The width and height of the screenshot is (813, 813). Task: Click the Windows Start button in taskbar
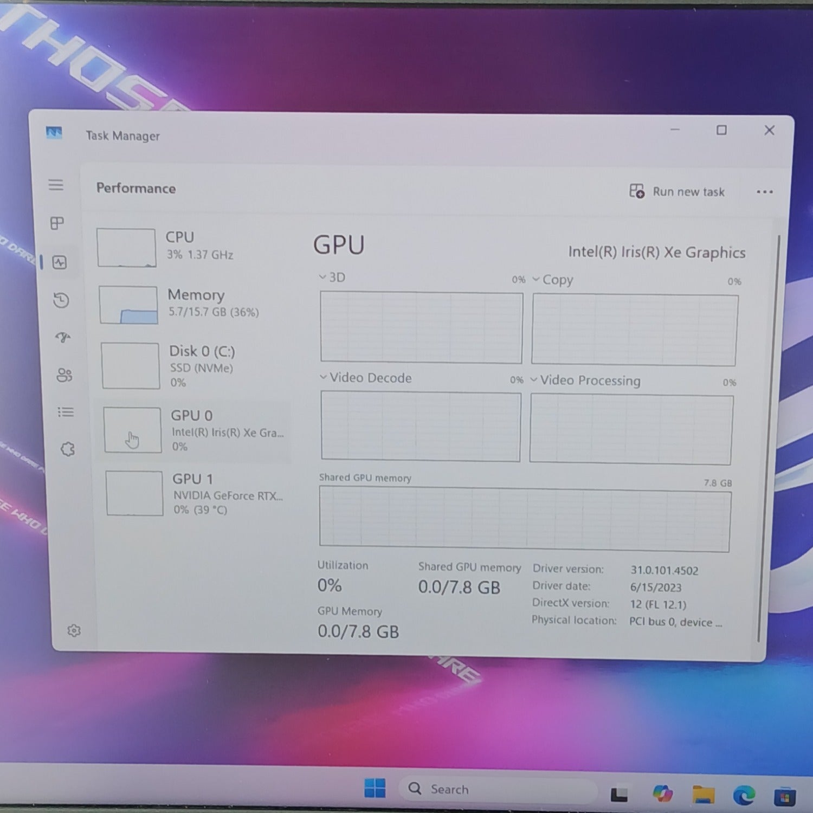click(x=375, y=788)
